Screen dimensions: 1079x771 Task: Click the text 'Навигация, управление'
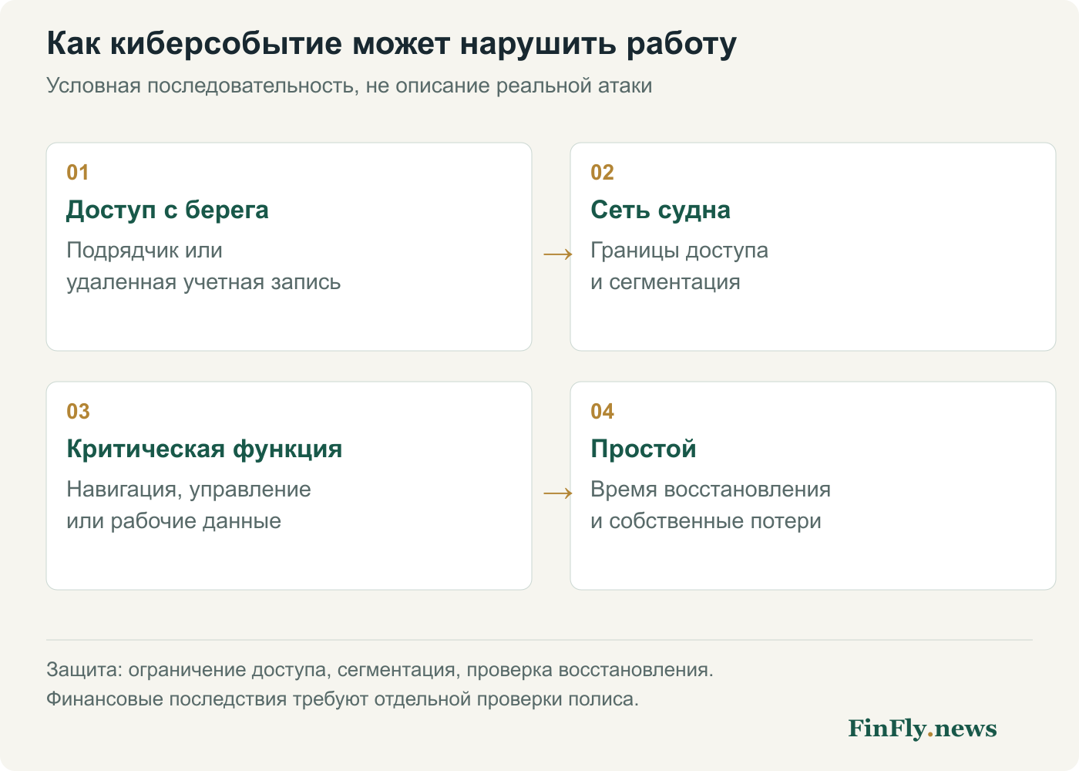189,490
